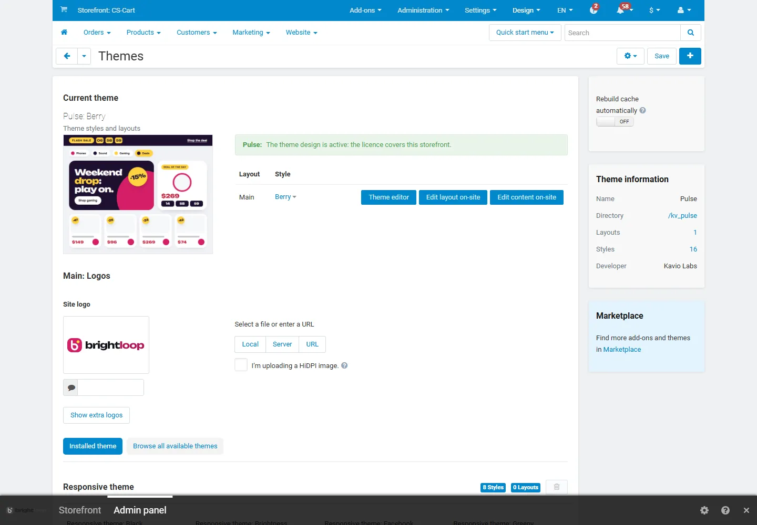Toggle Rebuild cache automatically switch

point(615,121)
